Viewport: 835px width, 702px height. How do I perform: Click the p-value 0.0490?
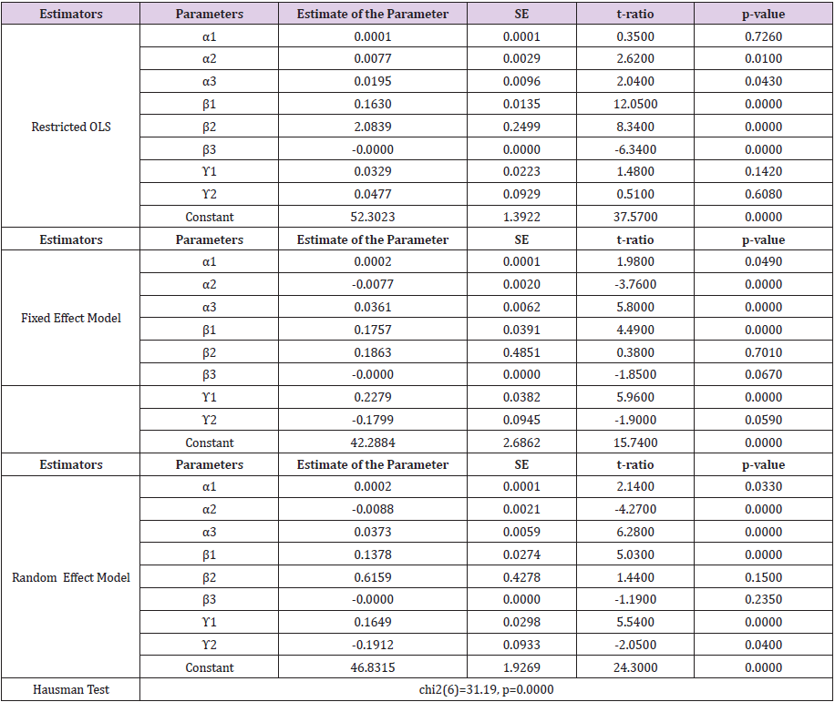click(x=763, y=261)
